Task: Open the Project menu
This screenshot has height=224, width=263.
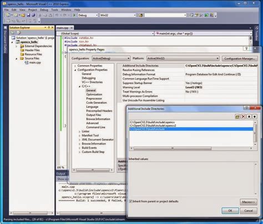Action: [x=33, y=10]
